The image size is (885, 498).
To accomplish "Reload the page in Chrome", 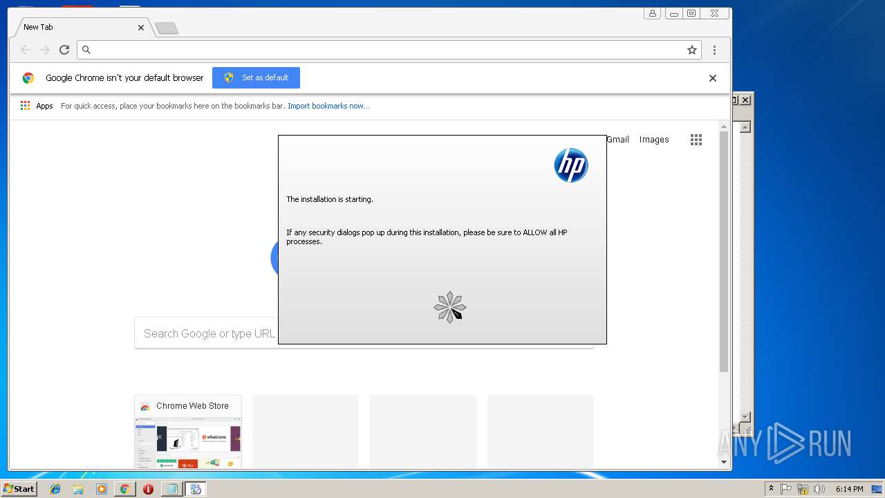I will 64,50.
